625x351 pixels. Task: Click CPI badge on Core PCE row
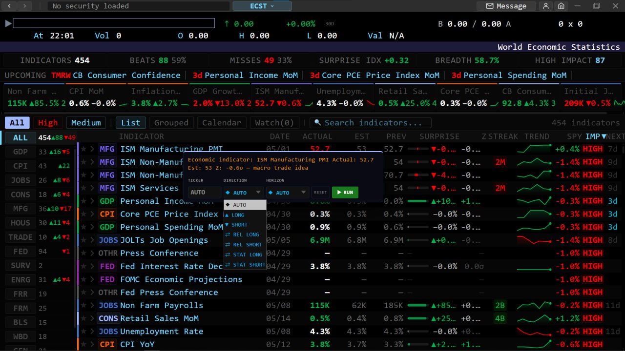click(x=107, y=214)
